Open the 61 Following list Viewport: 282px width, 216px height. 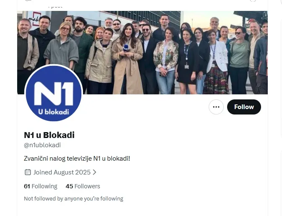[x=41, y=186]
